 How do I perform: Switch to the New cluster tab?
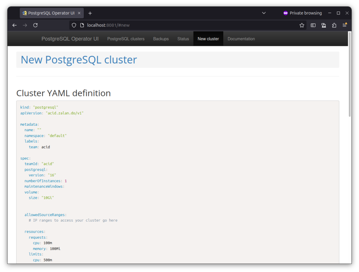[x=208, y=39]
